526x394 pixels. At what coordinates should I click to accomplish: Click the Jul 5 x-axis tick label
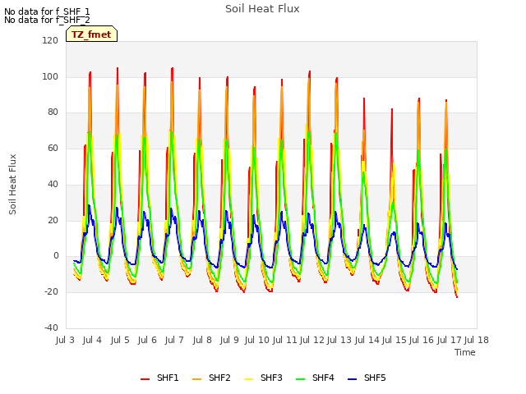(120, 340)
